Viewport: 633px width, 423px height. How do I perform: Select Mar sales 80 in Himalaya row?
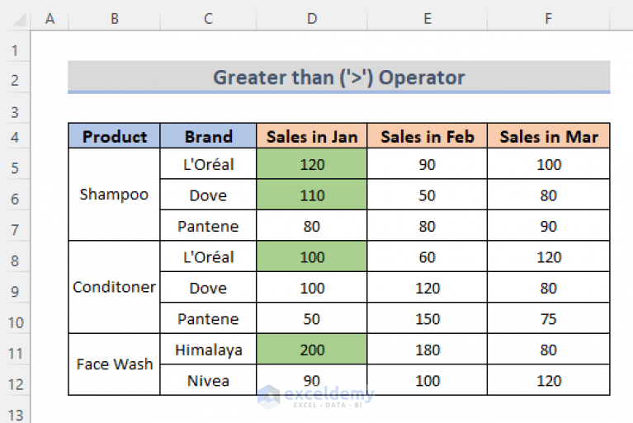point(549,350)
